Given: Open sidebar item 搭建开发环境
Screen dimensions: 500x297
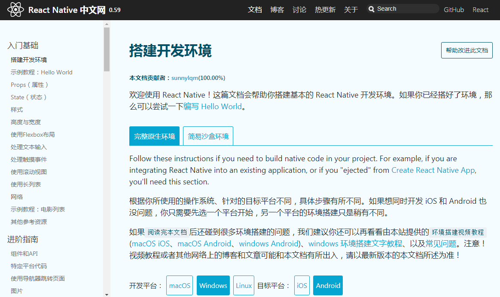Looking at the screenshot, I should [x=29, y=60].
